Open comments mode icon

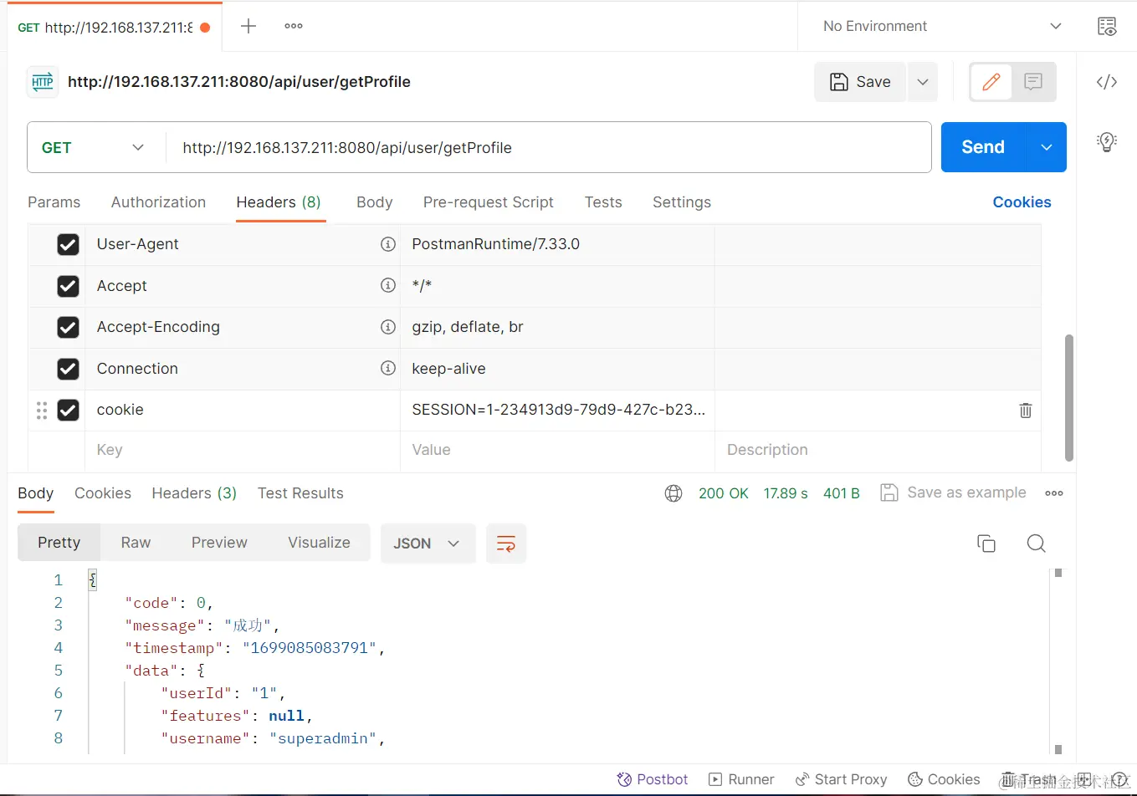1033,82
